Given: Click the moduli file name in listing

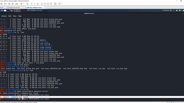Looking at the screenshot, I should click(43, 40).
